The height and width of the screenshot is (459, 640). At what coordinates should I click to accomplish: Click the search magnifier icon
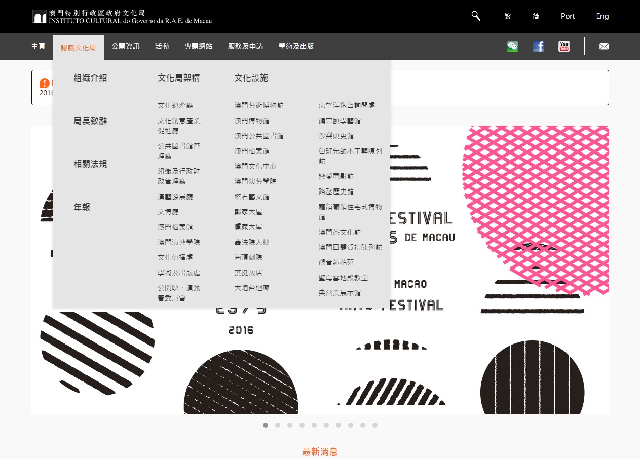pos(476,16)
